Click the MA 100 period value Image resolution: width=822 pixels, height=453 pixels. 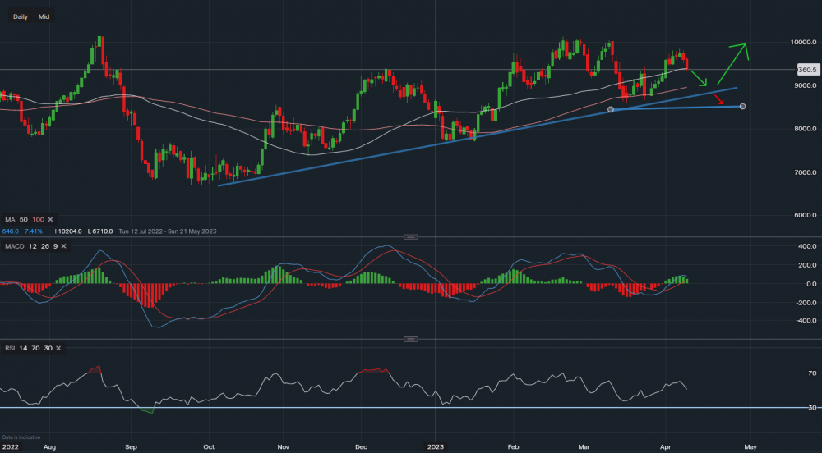[x=38, y=220]
